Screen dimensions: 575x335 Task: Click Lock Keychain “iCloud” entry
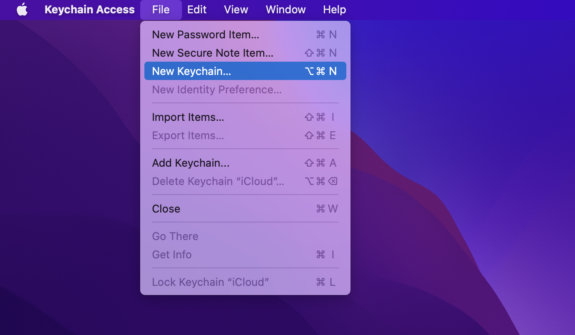tap(245, 282)
